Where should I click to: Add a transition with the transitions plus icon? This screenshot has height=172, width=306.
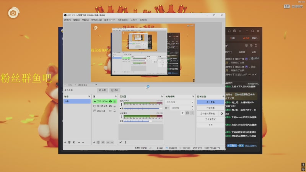click(x=182, y=113)
